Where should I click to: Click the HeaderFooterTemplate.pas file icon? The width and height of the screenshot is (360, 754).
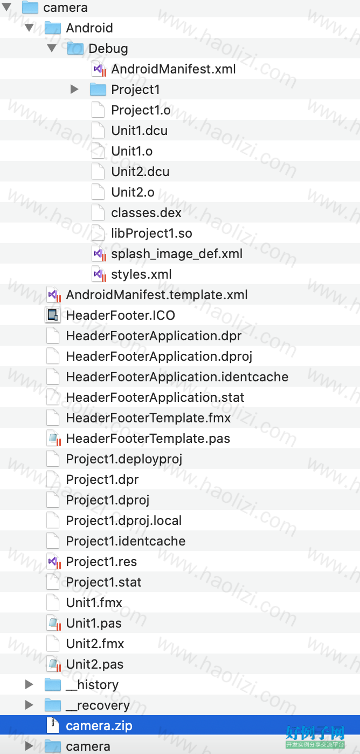tap(53, 438)
